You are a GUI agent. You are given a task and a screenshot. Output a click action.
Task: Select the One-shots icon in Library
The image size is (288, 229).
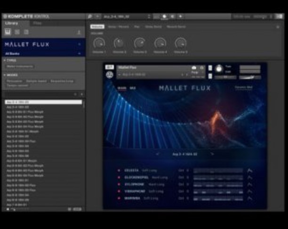(26, 32)
